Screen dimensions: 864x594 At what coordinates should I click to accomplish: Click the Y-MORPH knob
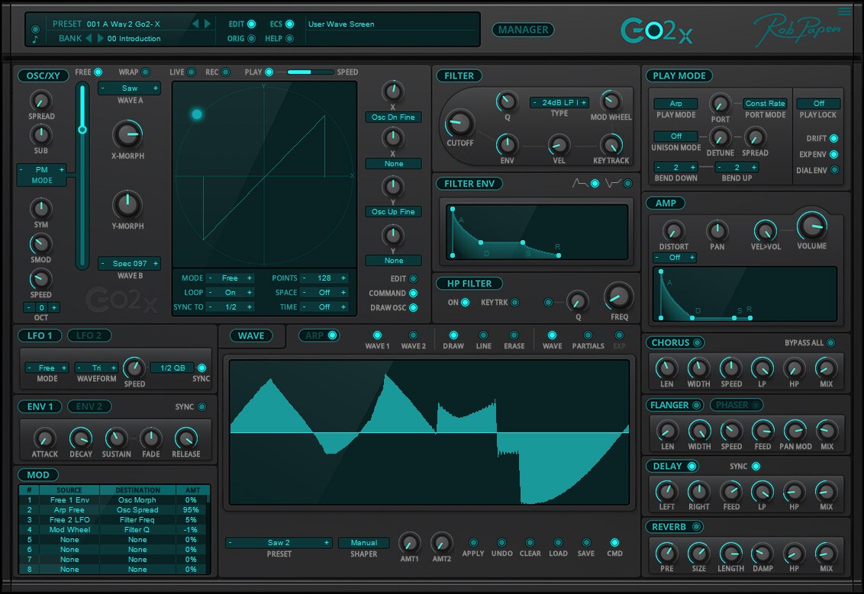pyautogui.click(x=127, y=204)
